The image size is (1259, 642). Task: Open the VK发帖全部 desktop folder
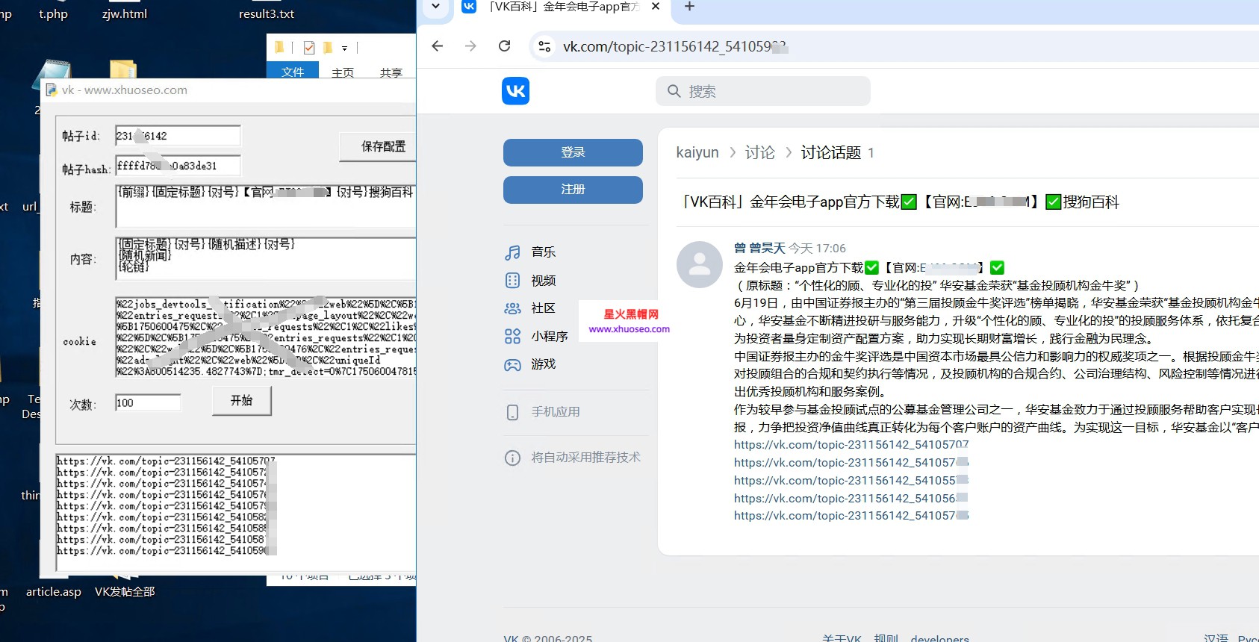(125, 591)
